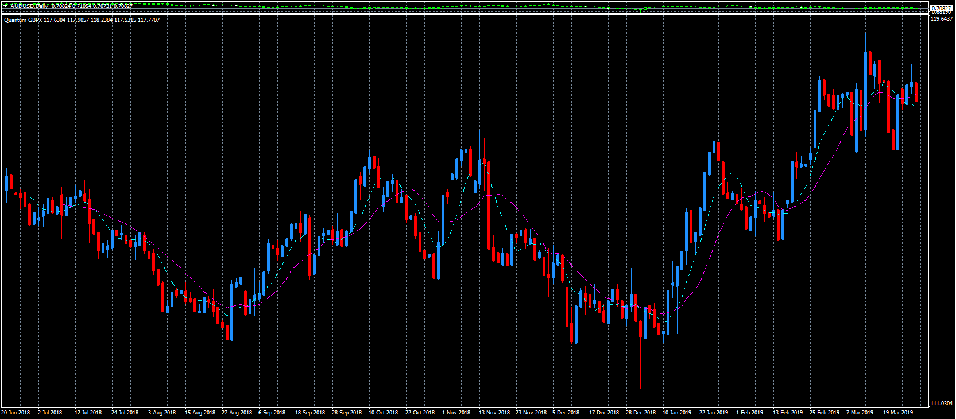Image resolution: width=956 pixels, height=419 pixels.
Task: Select the 19 Mar 2019 date label
Action: pos(898,413)
